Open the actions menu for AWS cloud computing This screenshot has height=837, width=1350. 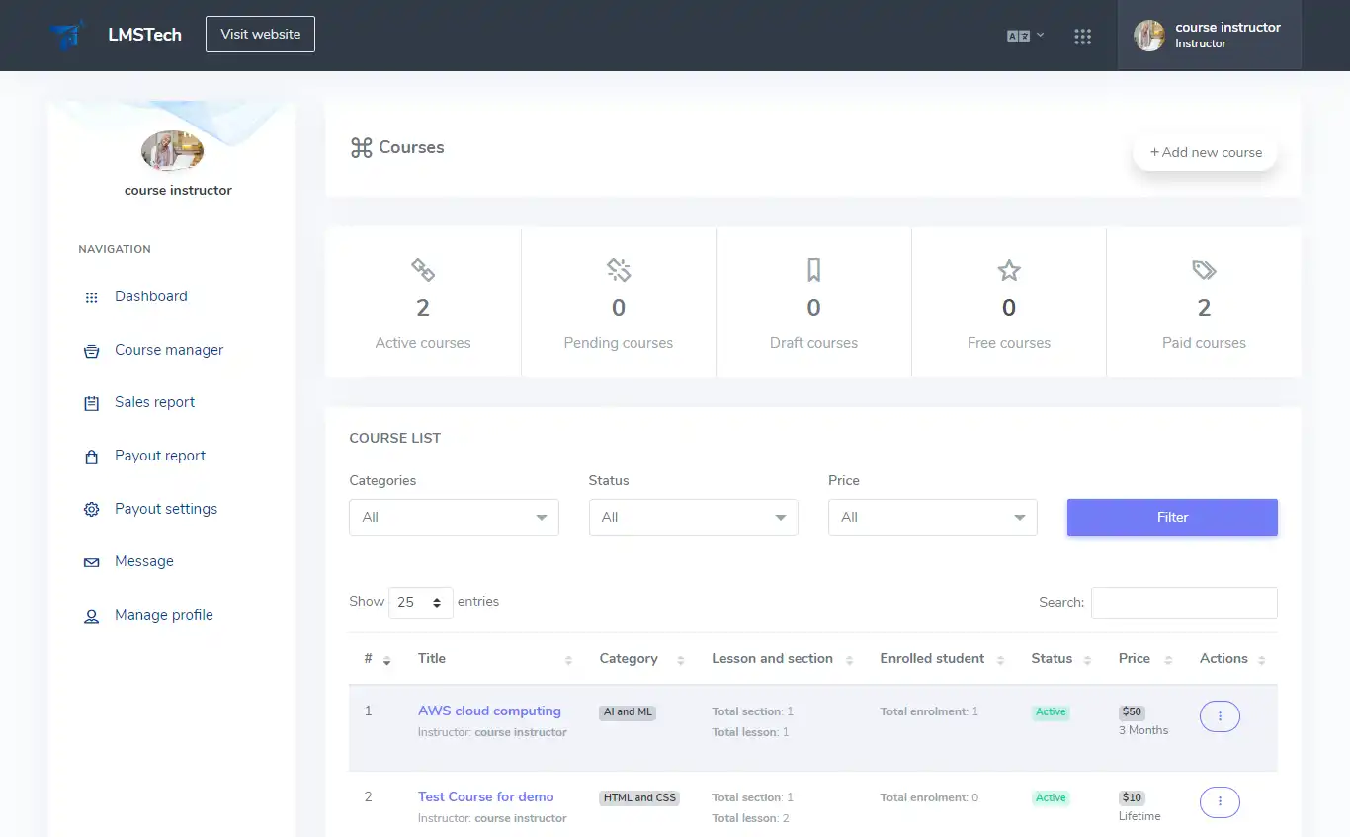[1219, 716]
